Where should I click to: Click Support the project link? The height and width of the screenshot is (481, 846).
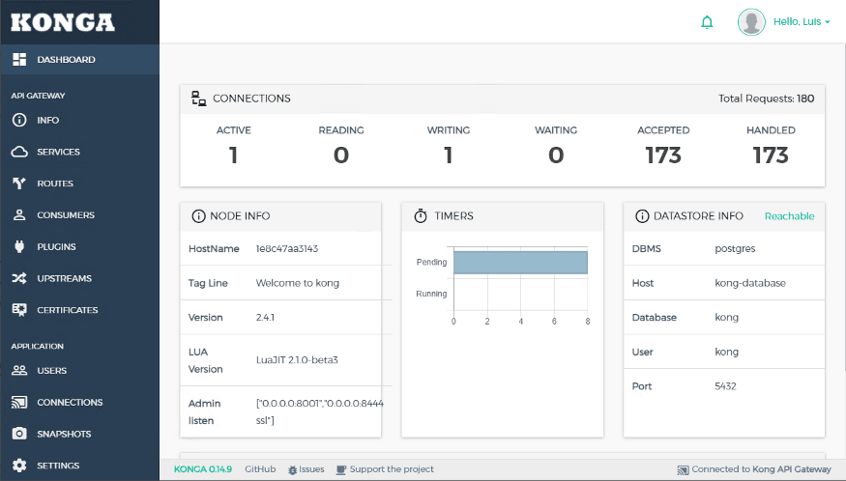pos(385,469)
